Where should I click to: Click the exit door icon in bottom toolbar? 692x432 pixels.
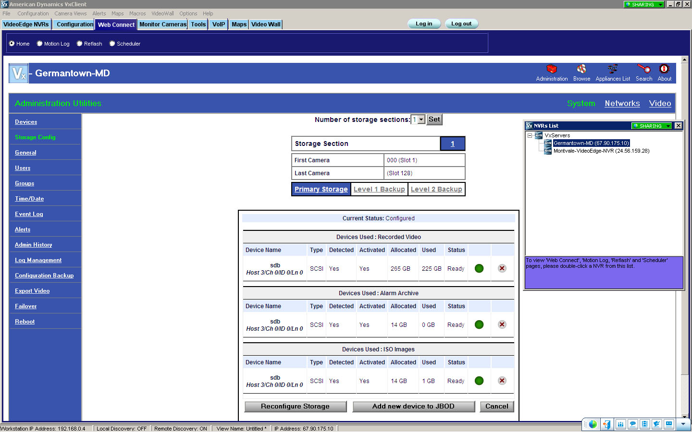[607, 424]
